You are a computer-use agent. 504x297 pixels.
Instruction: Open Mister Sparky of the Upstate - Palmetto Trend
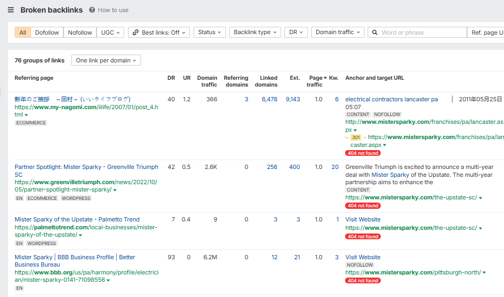pyautogui.click(x=77, y=219)
